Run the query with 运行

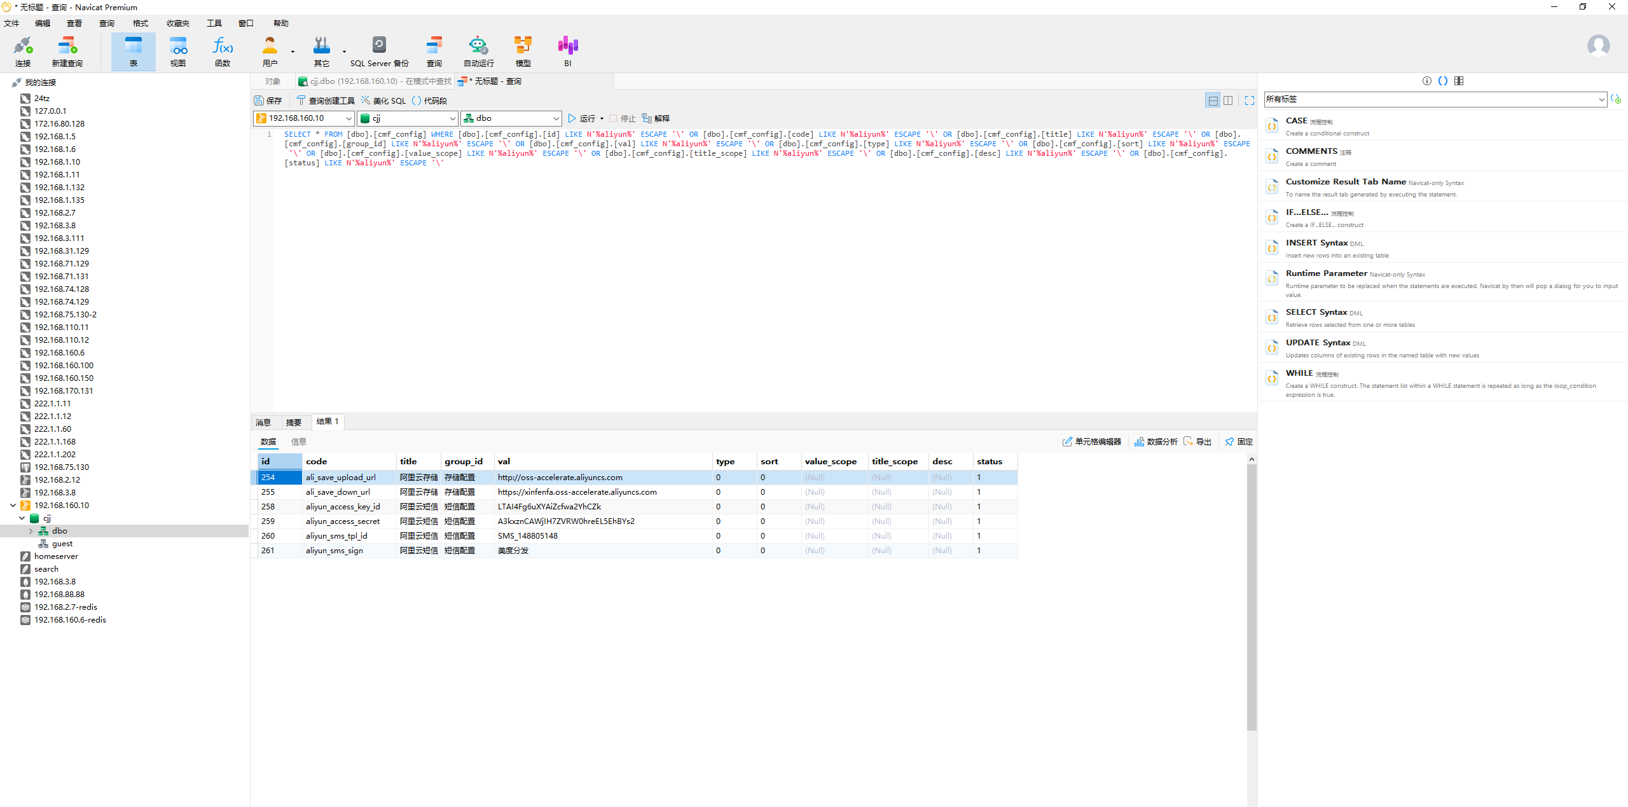point(581,118)
